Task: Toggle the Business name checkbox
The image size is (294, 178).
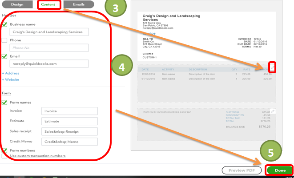Action: coord(4,24)
